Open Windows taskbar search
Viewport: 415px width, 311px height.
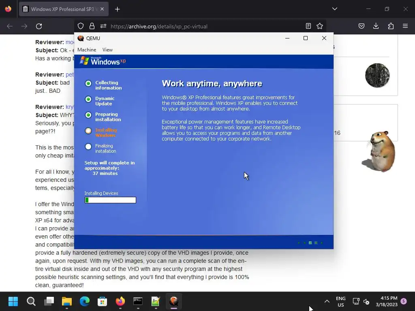31,301
